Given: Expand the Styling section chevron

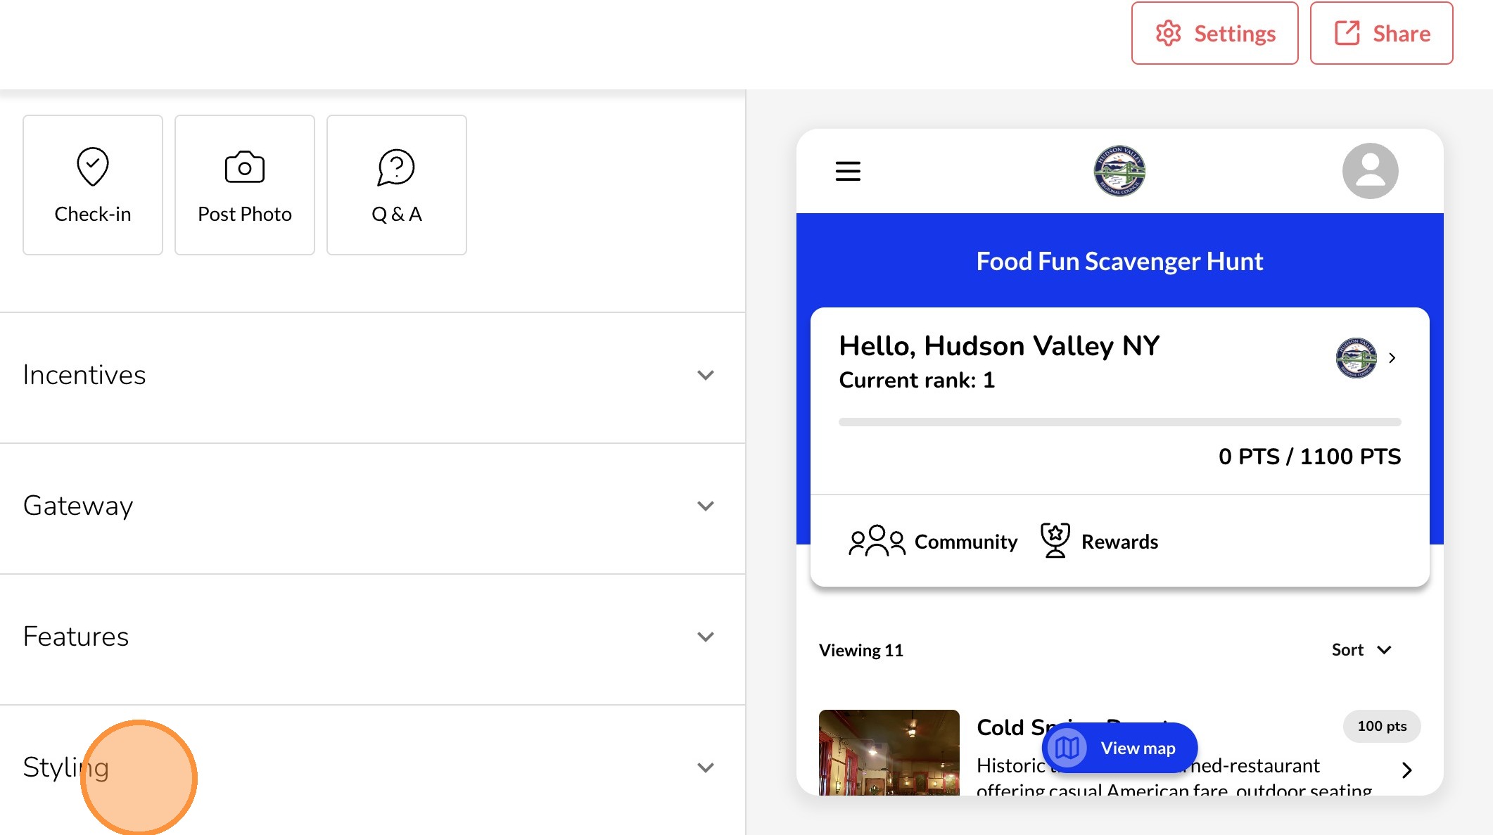Looking at the screenshot, I should click(x=705, y=767).
